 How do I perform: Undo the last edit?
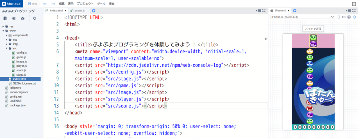pos(45,3)
